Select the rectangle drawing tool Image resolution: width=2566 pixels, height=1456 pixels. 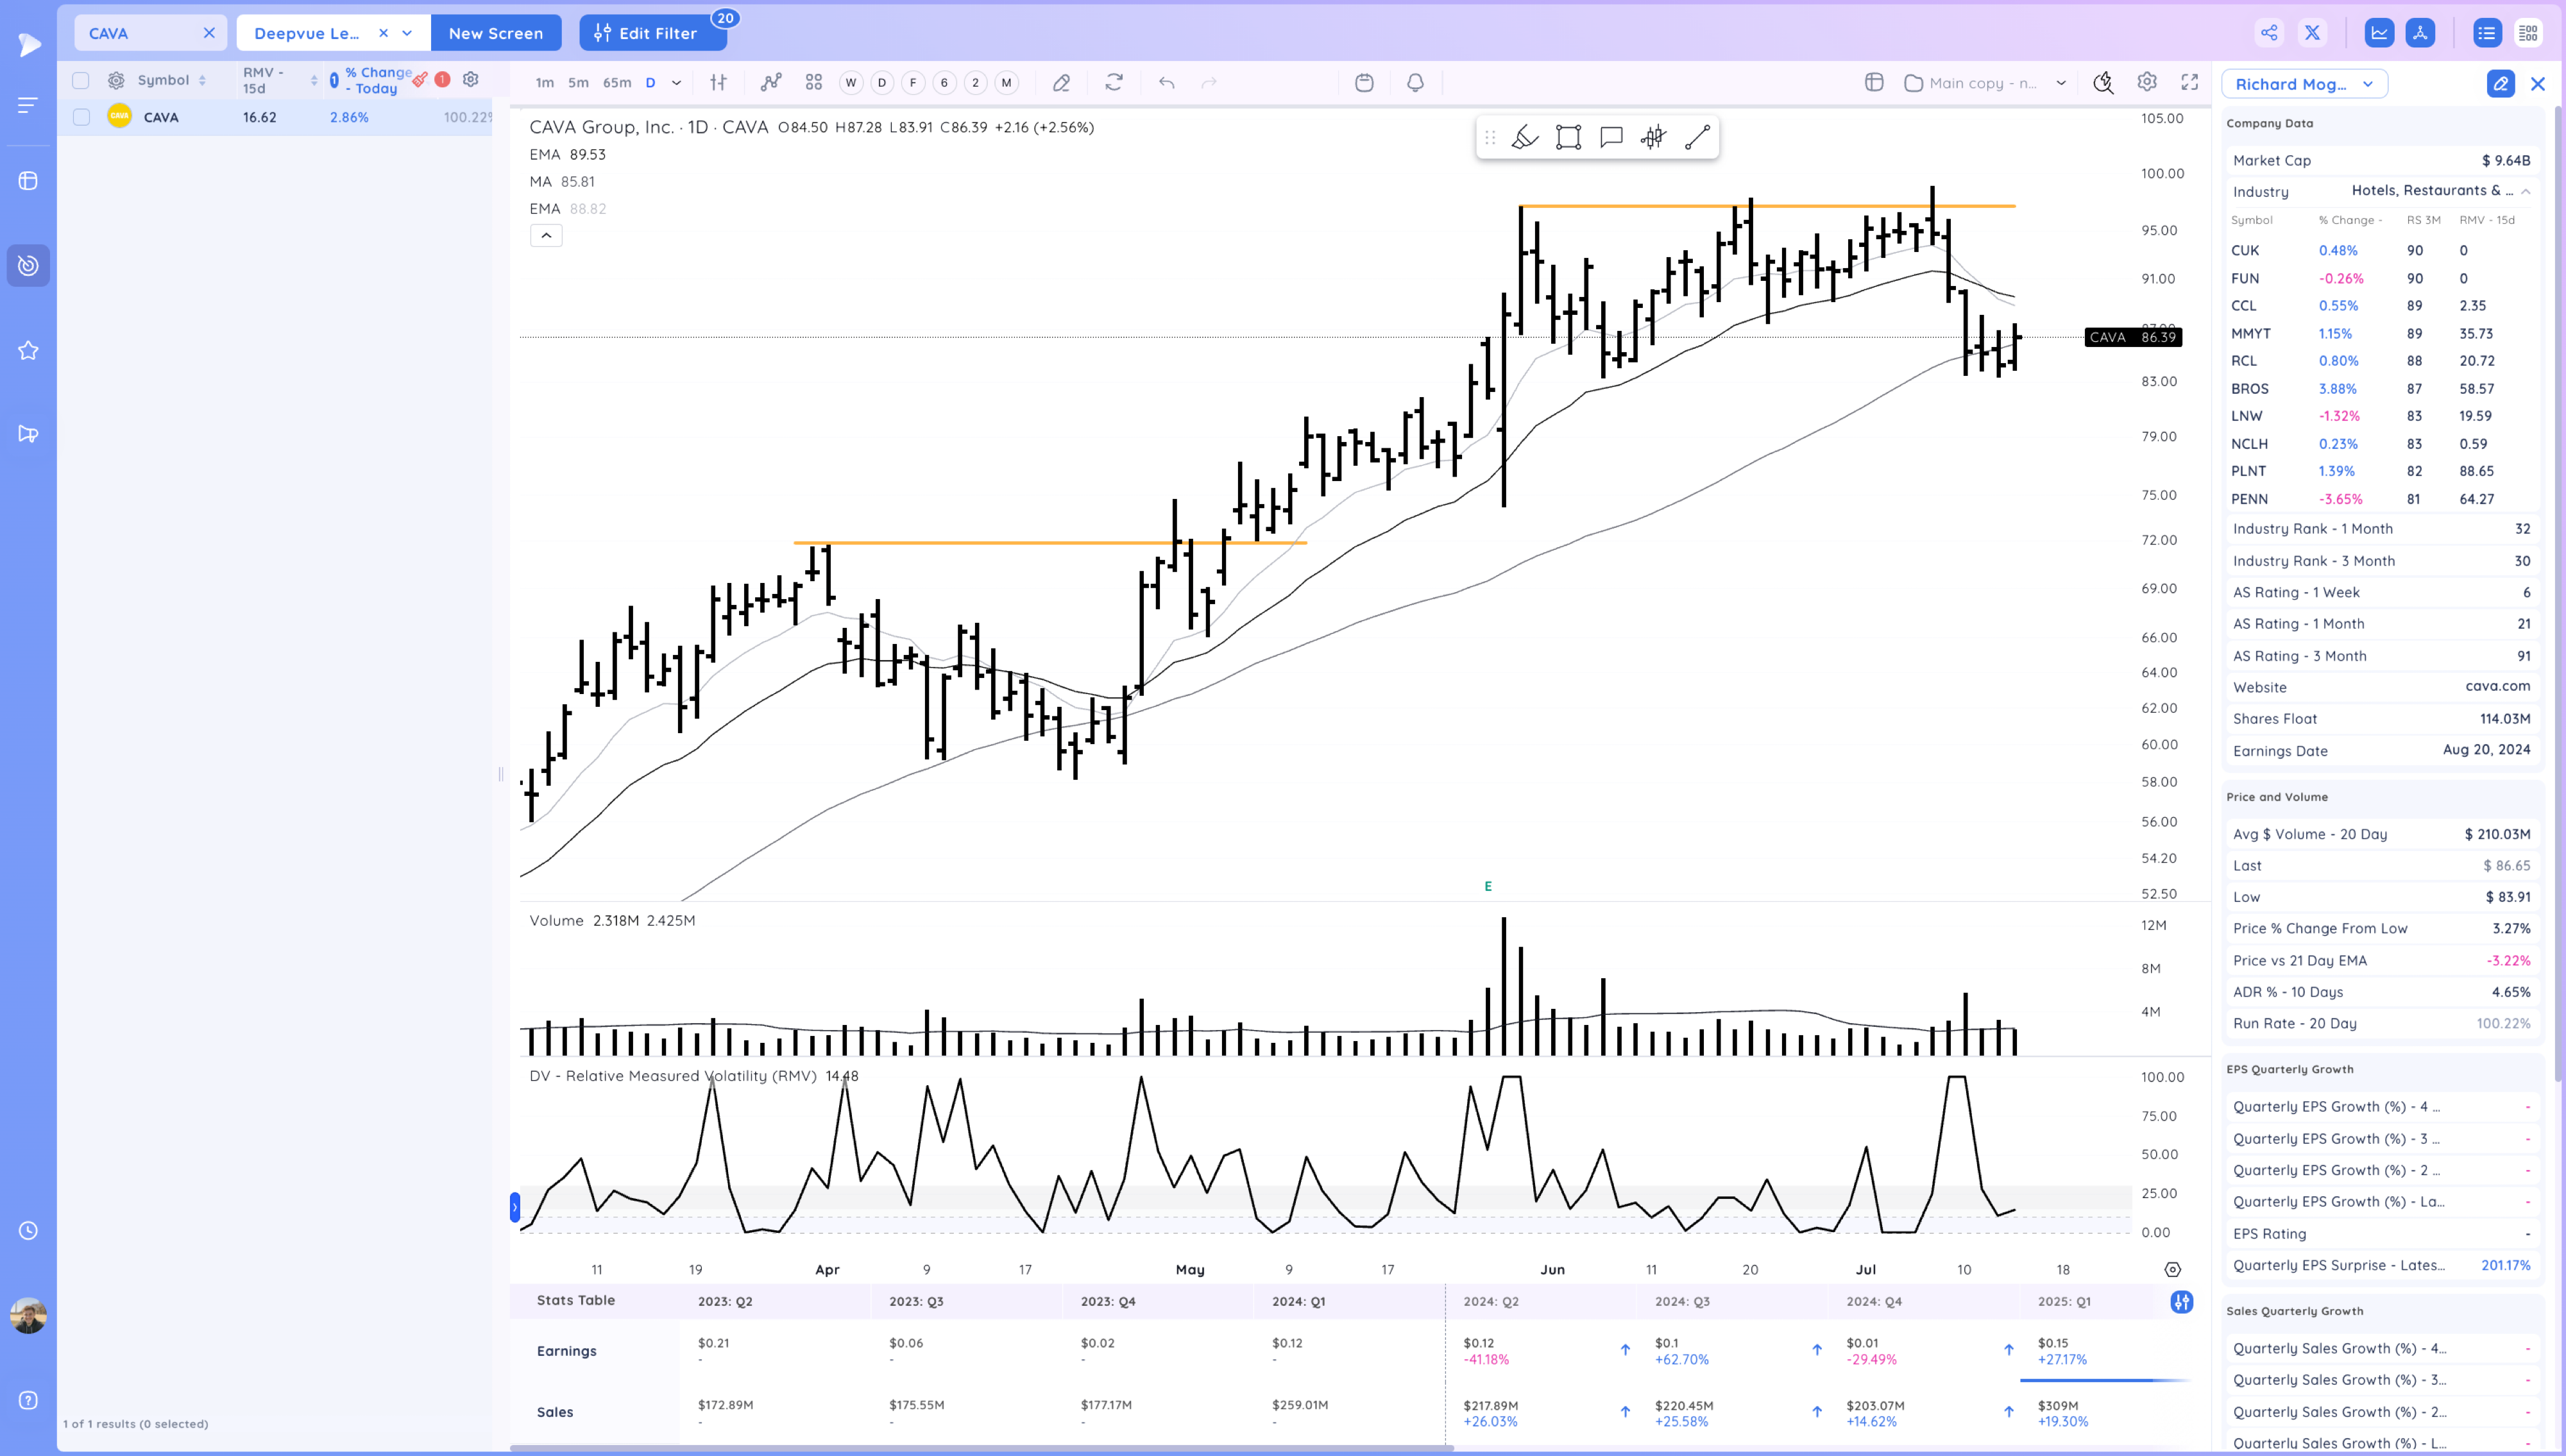click(1568, 137)
